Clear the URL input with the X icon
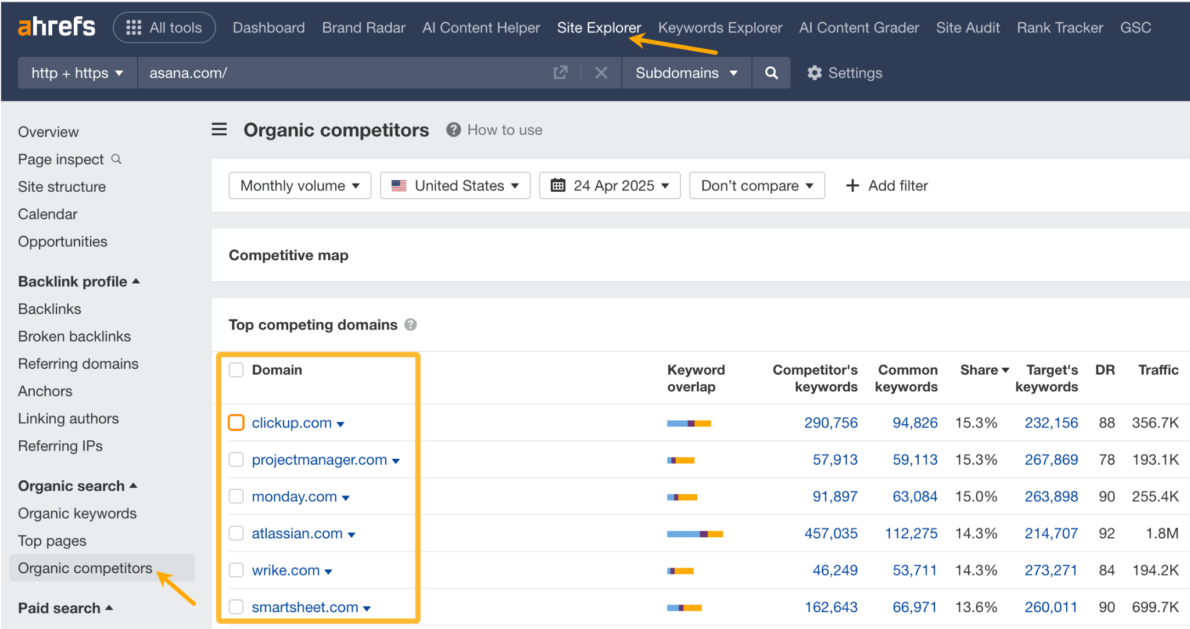This screenshot has width=1190, height=629. click(601, 73)
